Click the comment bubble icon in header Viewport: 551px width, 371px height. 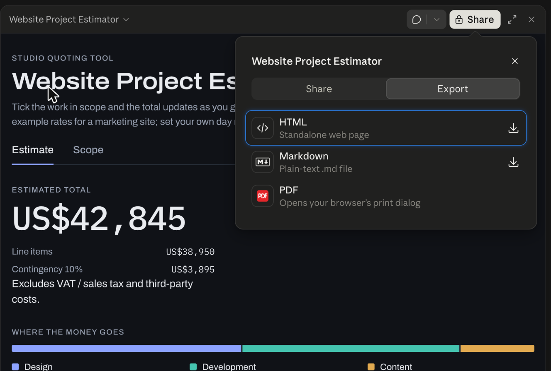[x=417, y=19]
